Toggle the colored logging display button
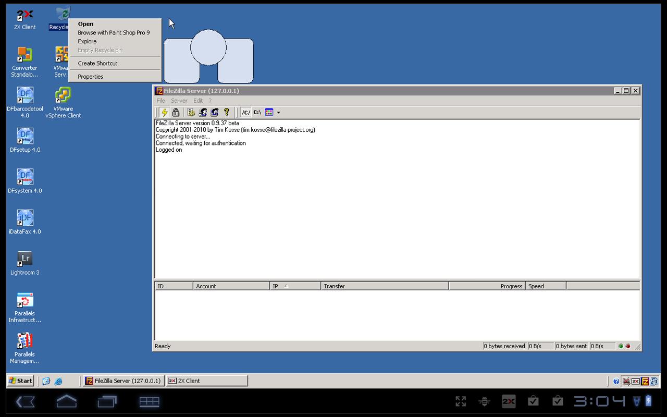Image resolution: width=667 pixels, height=417 pixels. 269,112
